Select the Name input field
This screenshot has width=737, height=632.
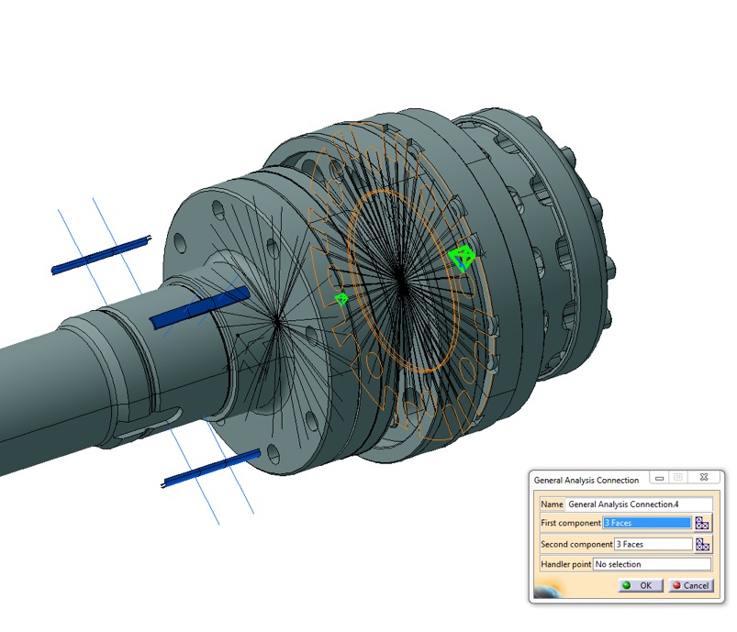[x=639, y=504]
